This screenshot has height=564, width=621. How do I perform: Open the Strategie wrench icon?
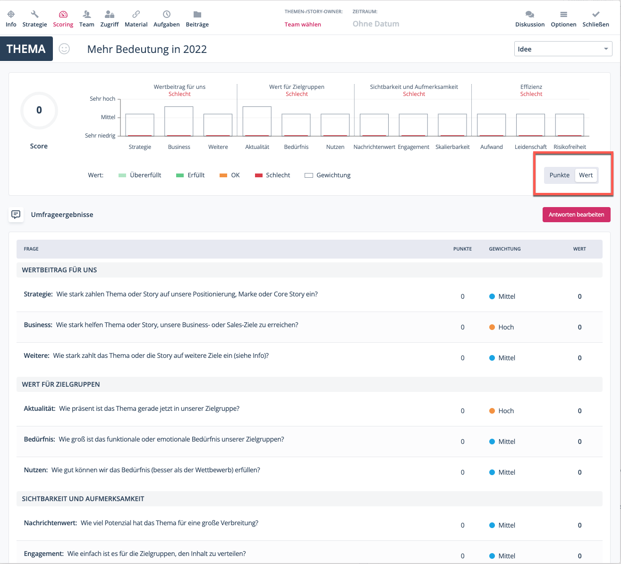(x=34, y=15)
